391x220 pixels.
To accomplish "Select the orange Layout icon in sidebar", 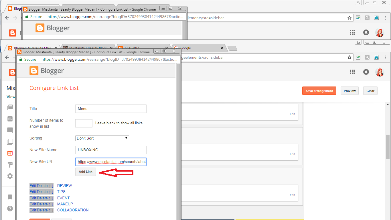I will coord(10,153).
